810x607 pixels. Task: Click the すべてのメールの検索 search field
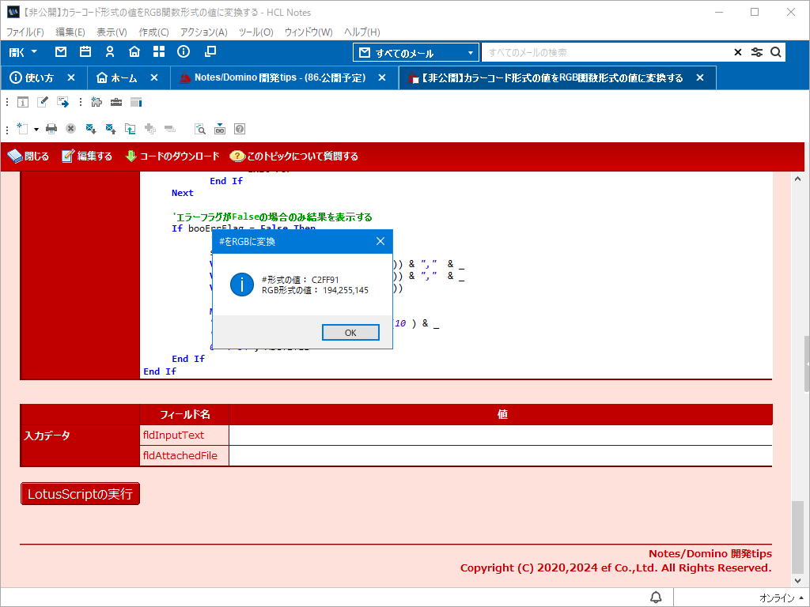pyautogui.click(x=605, y=52)
